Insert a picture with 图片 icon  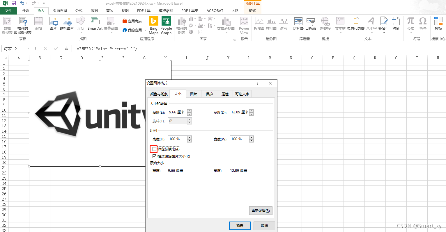point(53,24)
